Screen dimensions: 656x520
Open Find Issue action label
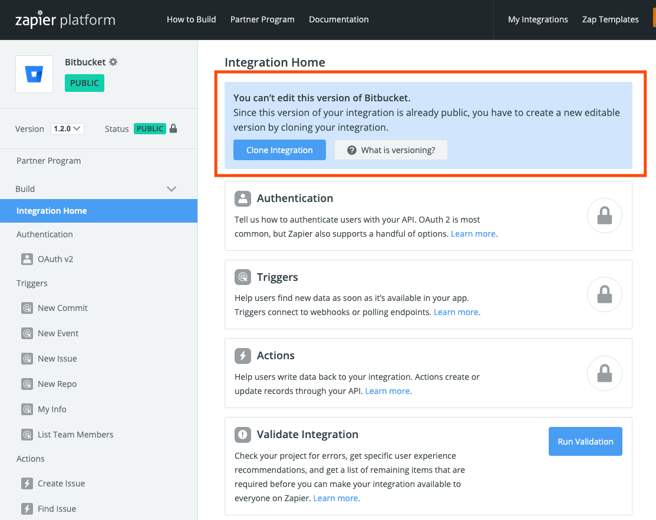pyautogui.click(x=57, y=509)
